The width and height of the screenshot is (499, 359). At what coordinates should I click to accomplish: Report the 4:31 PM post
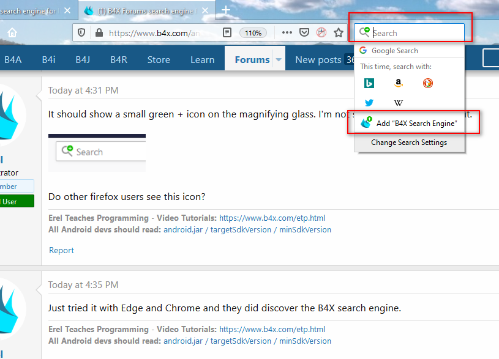(x=61, y=250)
